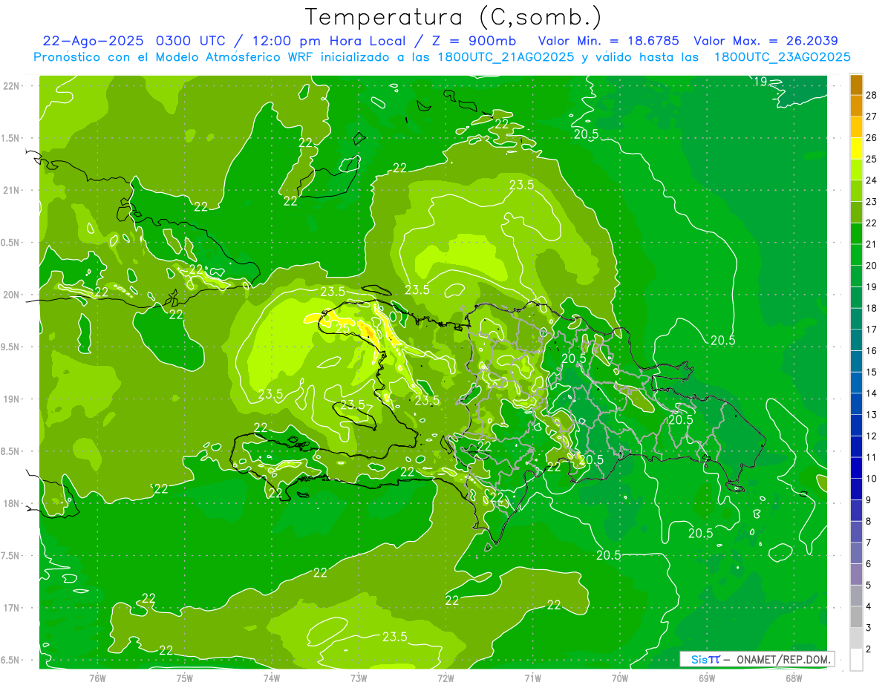Click the legend value 21
Image resolution: width=891 pixels, height=688 pixels.
pos(872,244)
